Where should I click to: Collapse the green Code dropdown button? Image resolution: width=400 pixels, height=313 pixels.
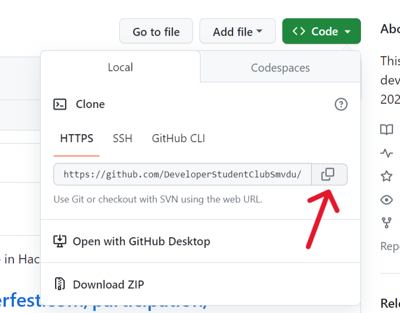click(321, 32)
